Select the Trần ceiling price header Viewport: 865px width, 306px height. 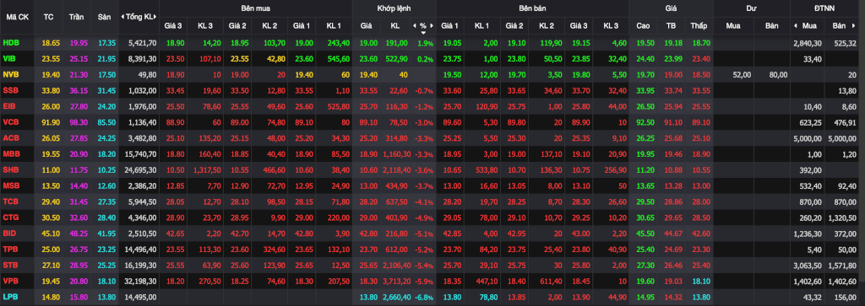pyautogui.click(x=77, y=17)
